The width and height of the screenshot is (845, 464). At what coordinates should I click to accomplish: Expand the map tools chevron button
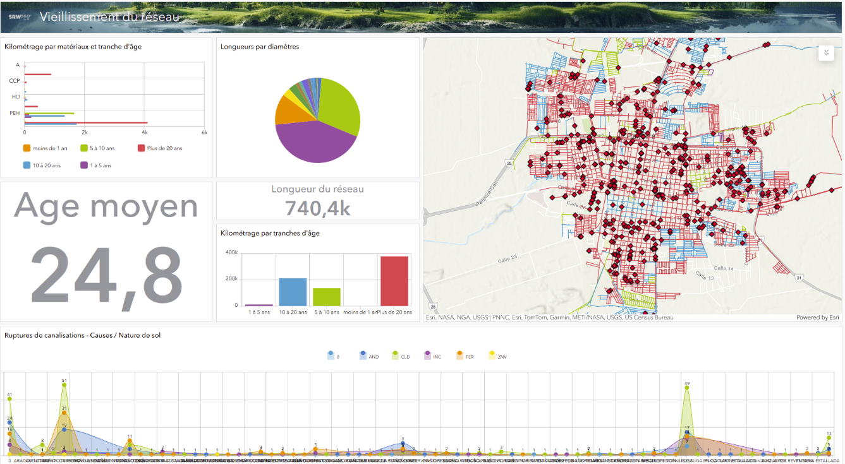(x=826, y=53)
